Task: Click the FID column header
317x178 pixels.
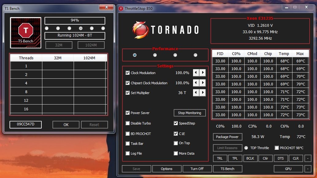Action: click(x=220, y=54)
